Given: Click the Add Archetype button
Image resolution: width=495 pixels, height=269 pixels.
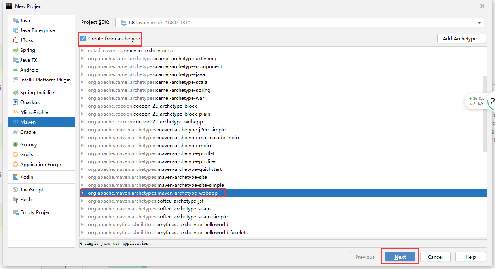Looking at the screenshot, I should (x=462, y=38).
